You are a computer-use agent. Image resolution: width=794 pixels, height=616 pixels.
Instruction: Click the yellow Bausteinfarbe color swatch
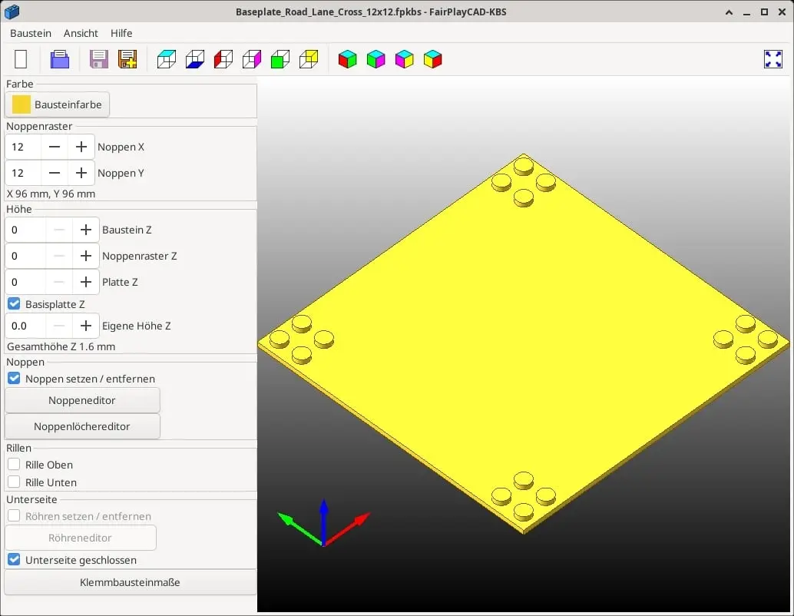[x=22, y=104]
